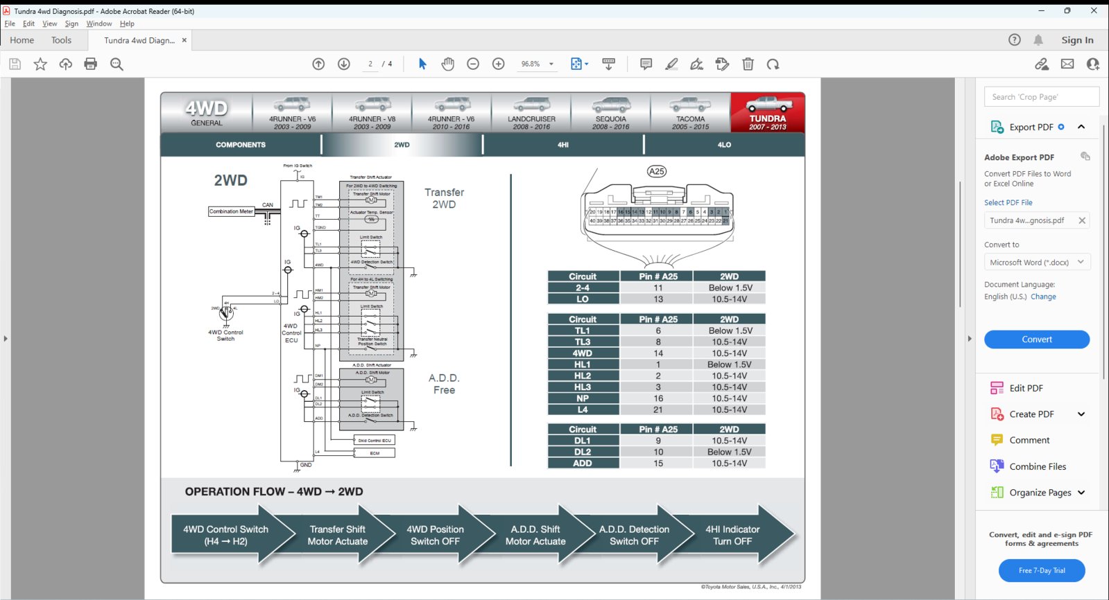Switch to the Home tab

[22, 40]
